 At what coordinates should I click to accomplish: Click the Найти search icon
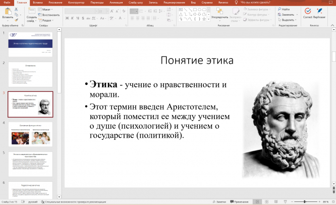tap(285, 9)
